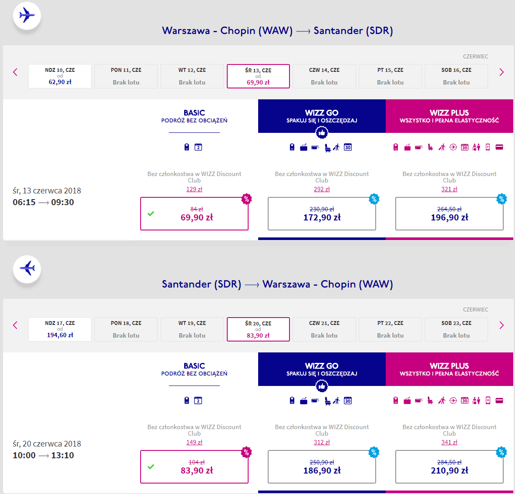Choose the 186,90 zł return WIZZ GO fare

coord(322,467)
